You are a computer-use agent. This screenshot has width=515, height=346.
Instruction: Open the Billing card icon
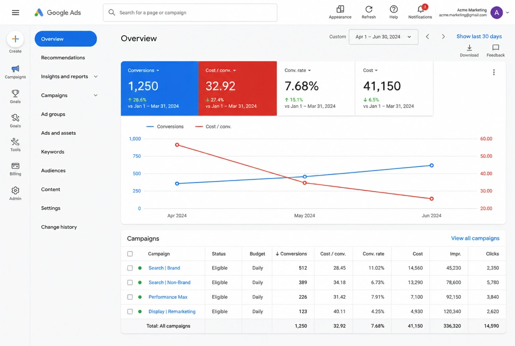pyautogui.click(x=15, y=166)
